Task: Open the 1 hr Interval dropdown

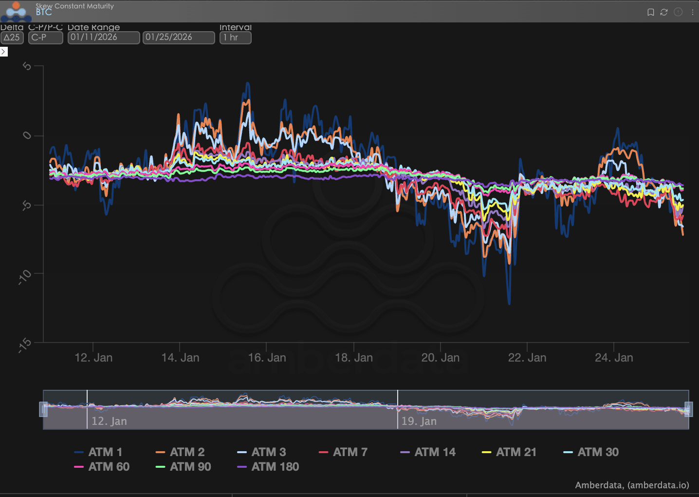Action: (235, 38)
